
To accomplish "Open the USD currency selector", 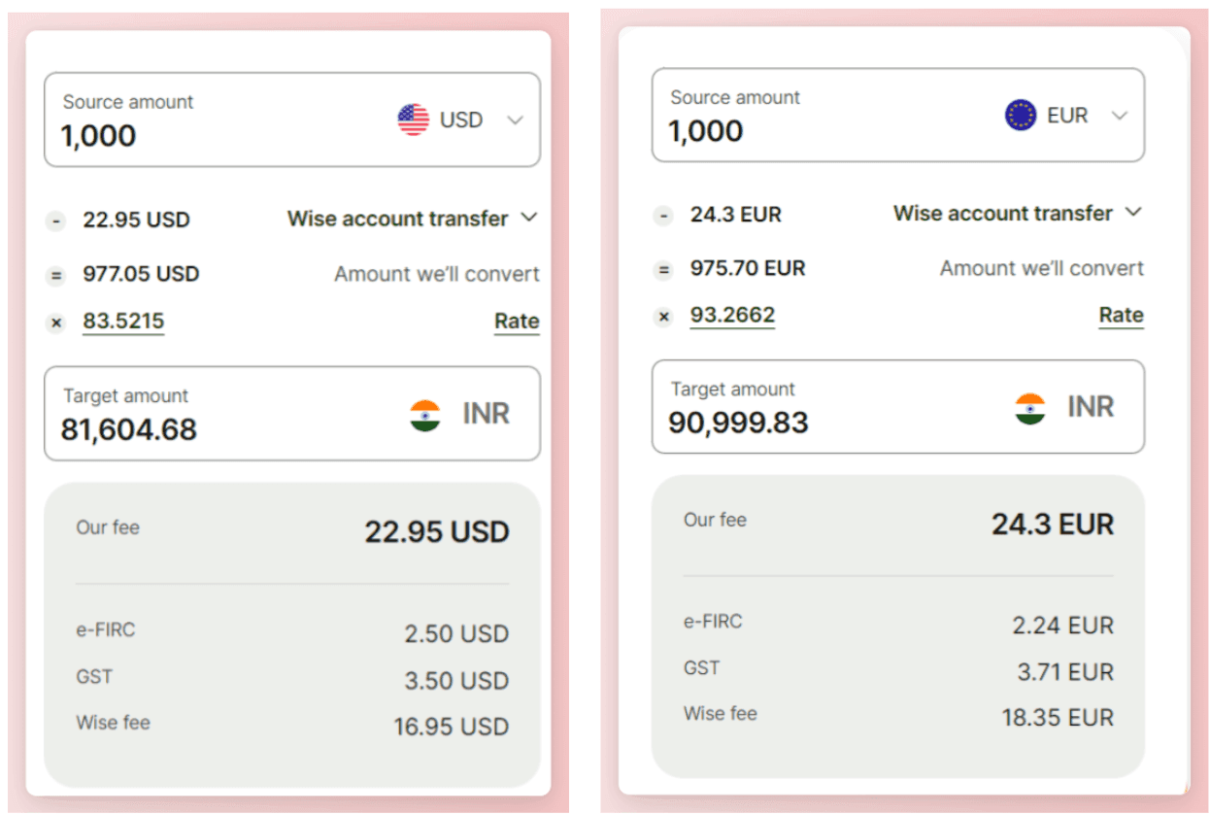I will [x=514, y=119].
